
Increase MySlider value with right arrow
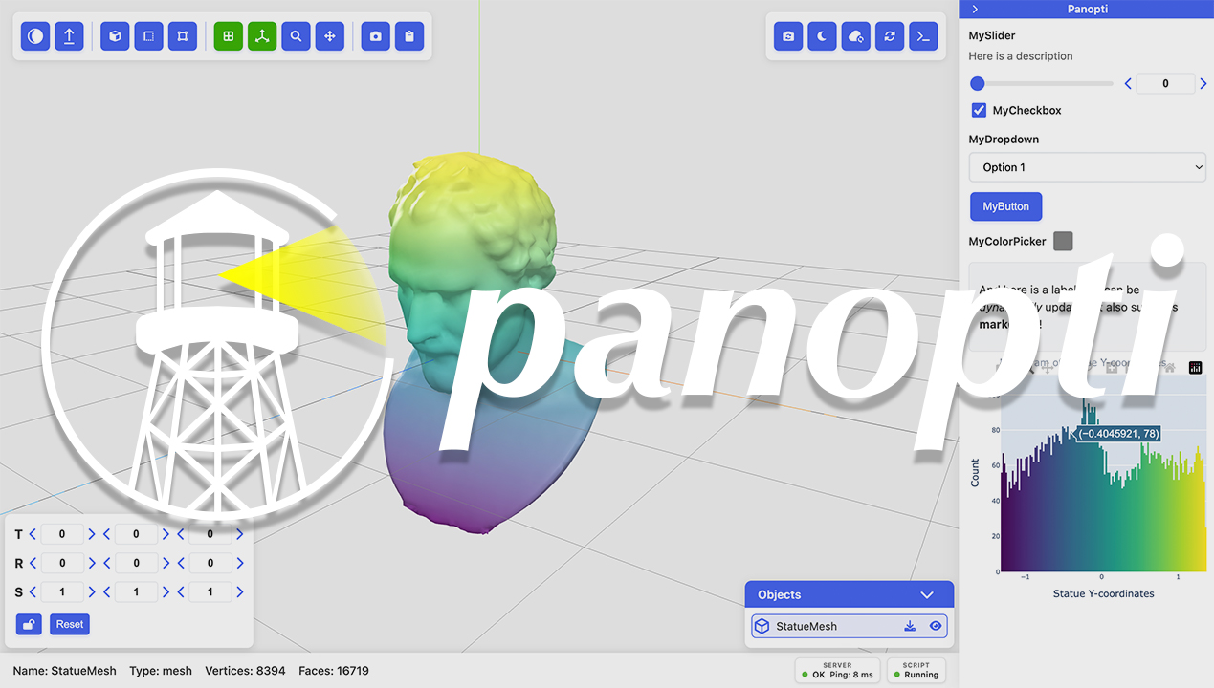(x=1203, y=84)
